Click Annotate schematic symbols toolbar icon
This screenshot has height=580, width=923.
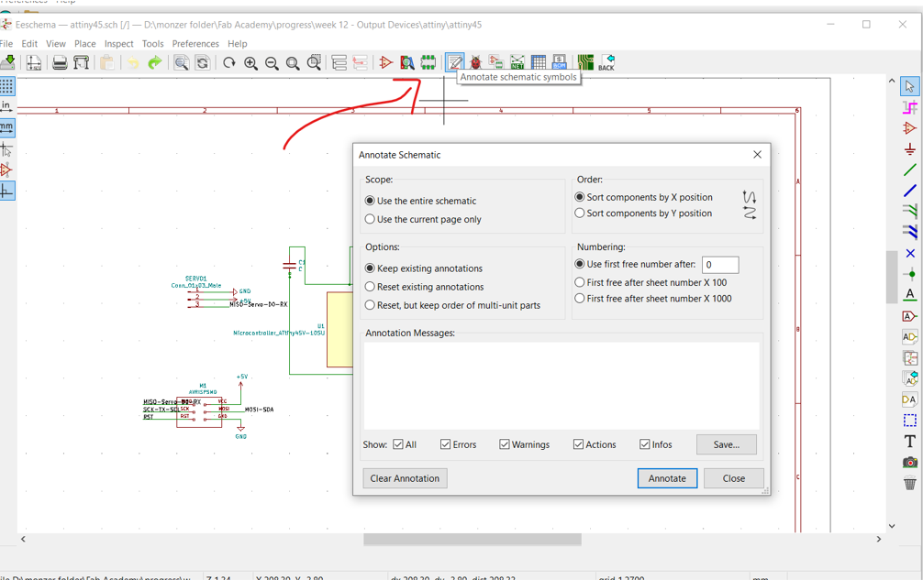click(x=454, y=62)
